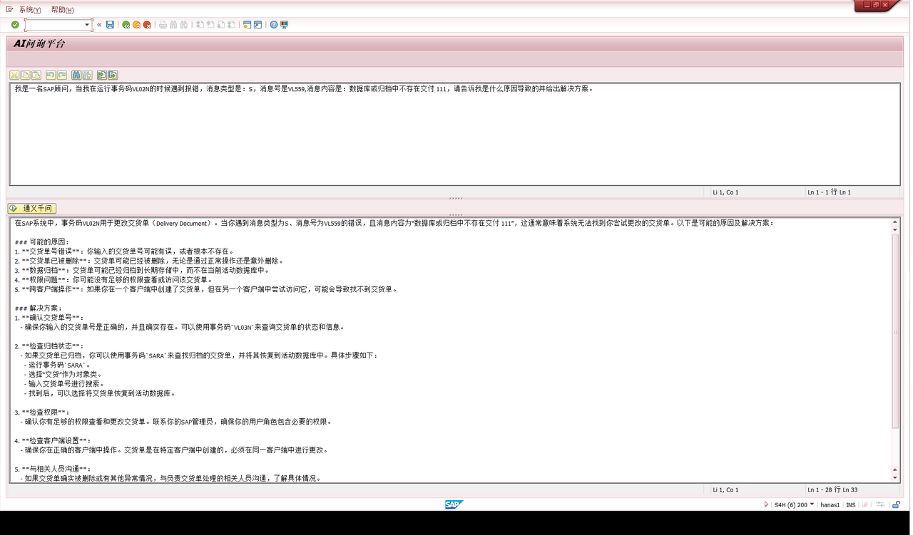The height and width of the screenshot is (535, 913).
Task: Click the hanas1 server name in the status bar
Action: coord(830,504)
